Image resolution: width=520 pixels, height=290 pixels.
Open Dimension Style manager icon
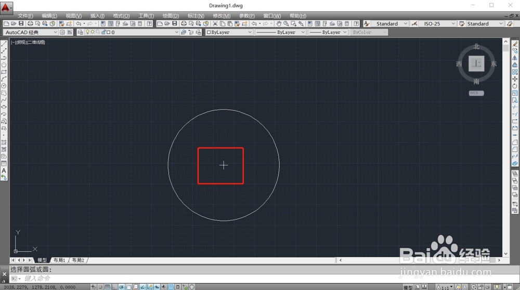click(414, 23)
